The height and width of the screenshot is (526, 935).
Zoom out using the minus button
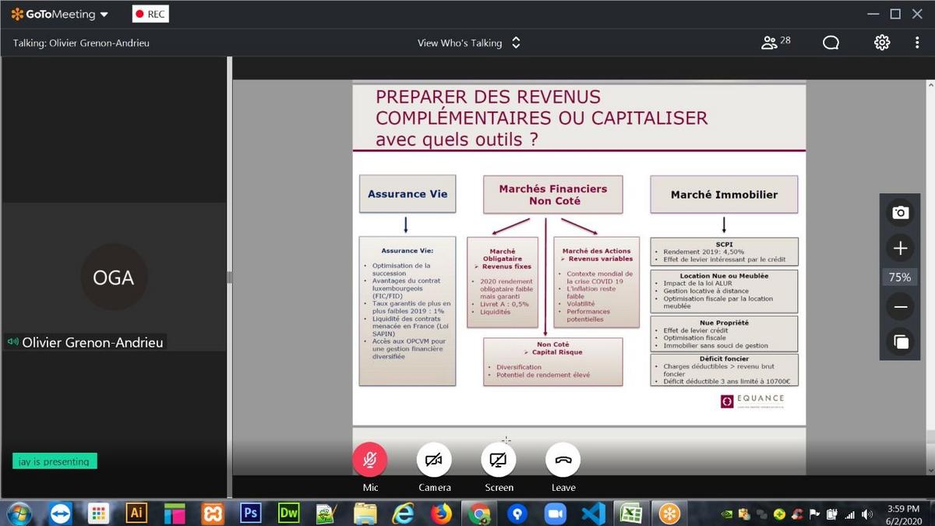point(900,307)
